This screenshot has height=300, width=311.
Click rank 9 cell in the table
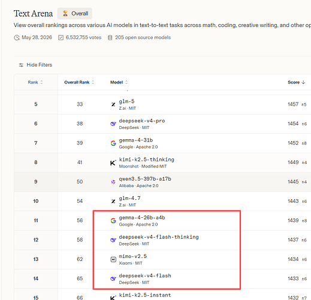click(x=36, y=182)
